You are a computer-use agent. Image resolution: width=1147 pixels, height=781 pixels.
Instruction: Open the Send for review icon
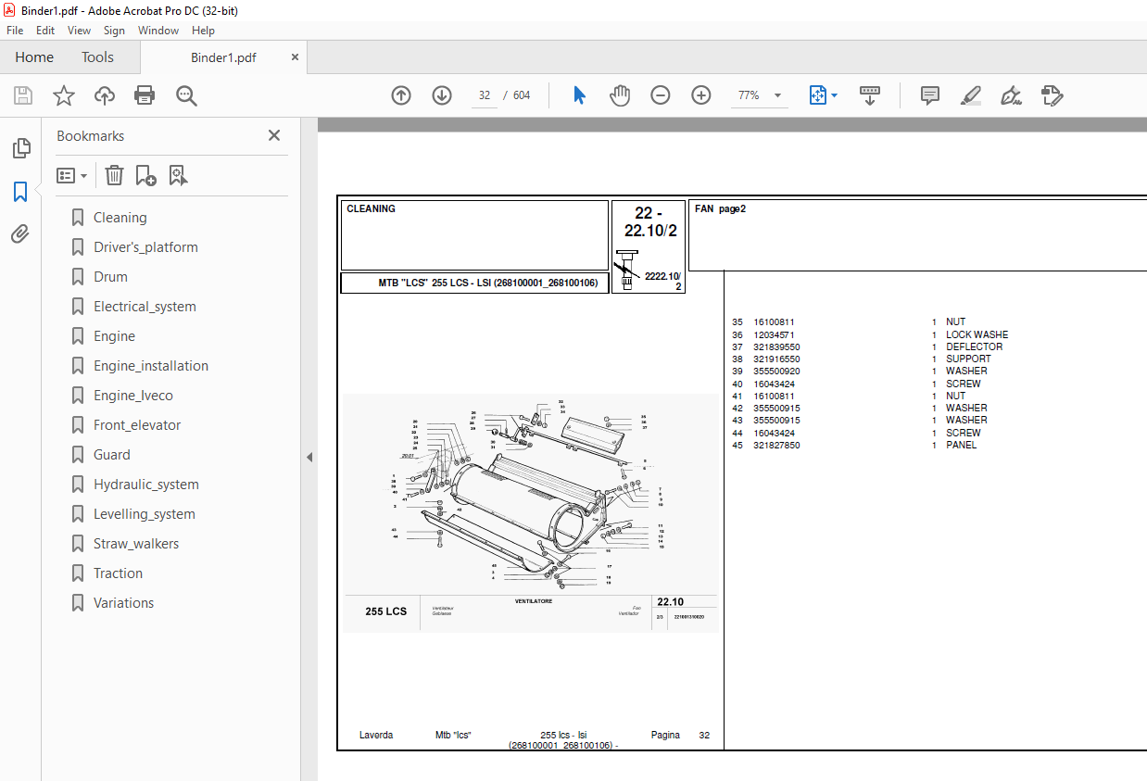point(1052,95)
